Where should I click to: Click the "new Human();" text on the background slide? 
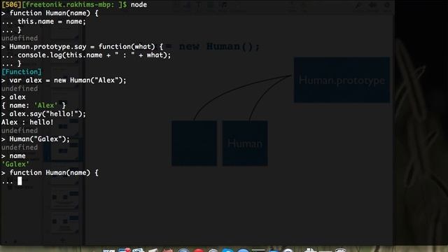[219, 46]
